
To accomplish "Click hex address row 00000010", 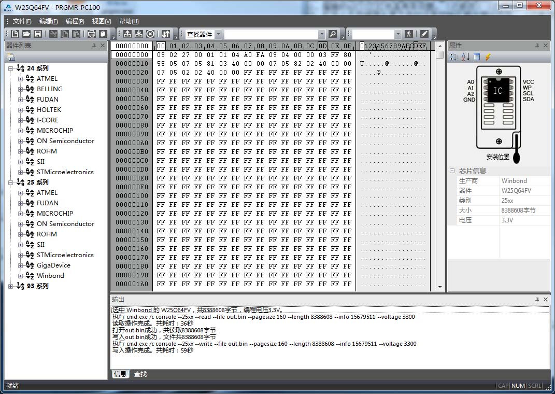I will tap(132, 64).
